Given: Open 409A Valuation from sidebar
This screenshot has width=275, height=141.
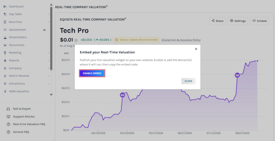Looking at the screenshot, I should pos(19,92).
